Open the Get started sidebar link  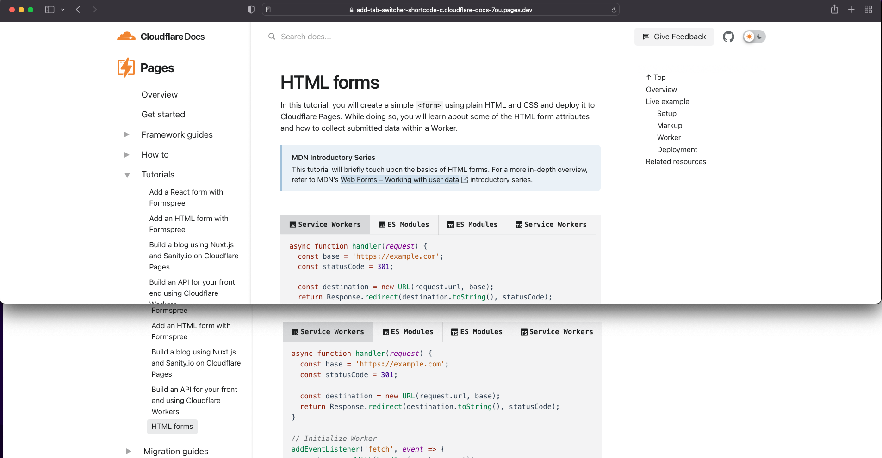(163, 115)
